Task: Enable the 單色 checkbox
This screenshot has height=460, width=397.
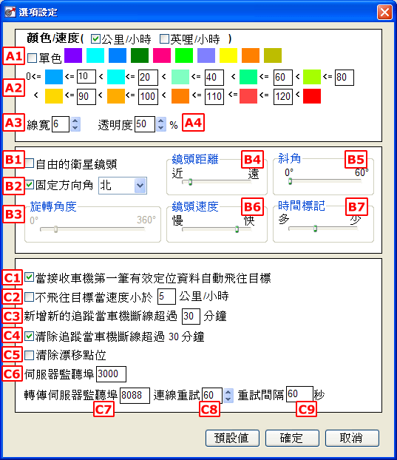Action: 32,58
